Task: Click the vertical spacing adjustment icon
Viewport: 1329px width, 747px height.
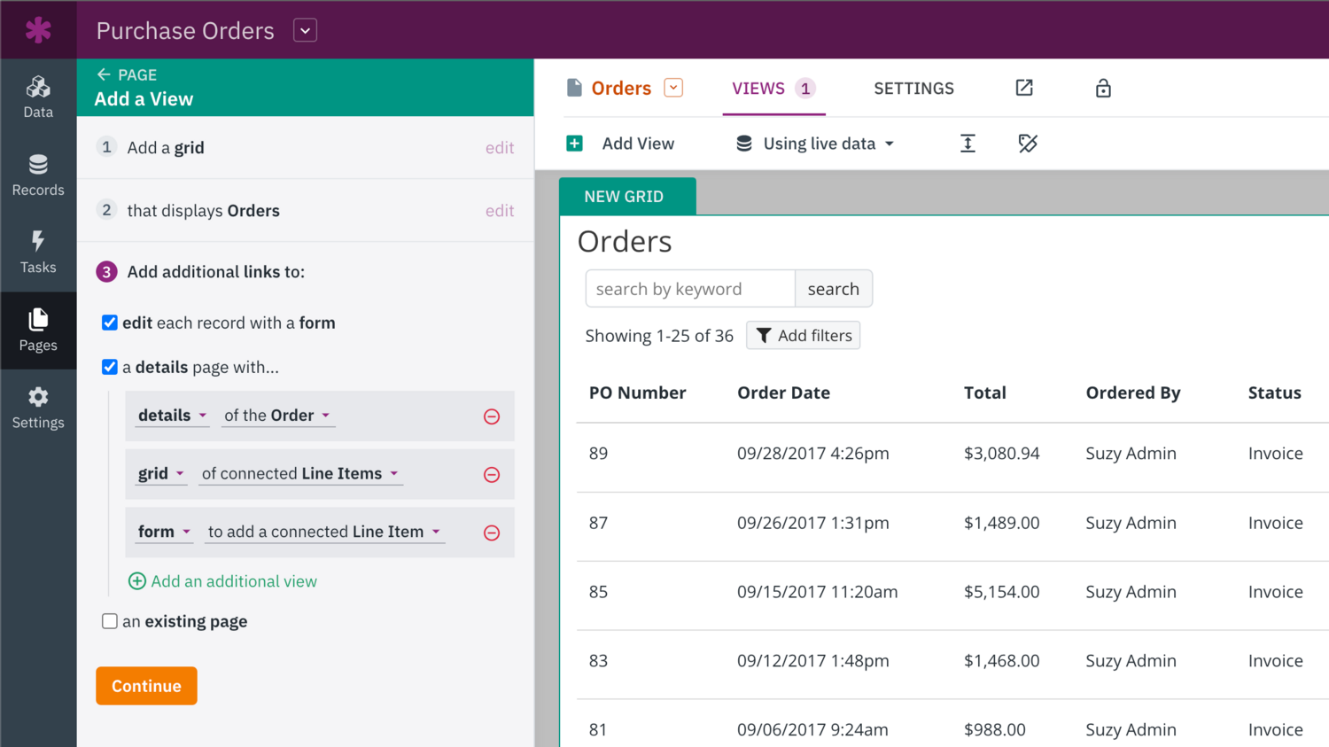Action: pyautogui.click(x=968, y=143)
